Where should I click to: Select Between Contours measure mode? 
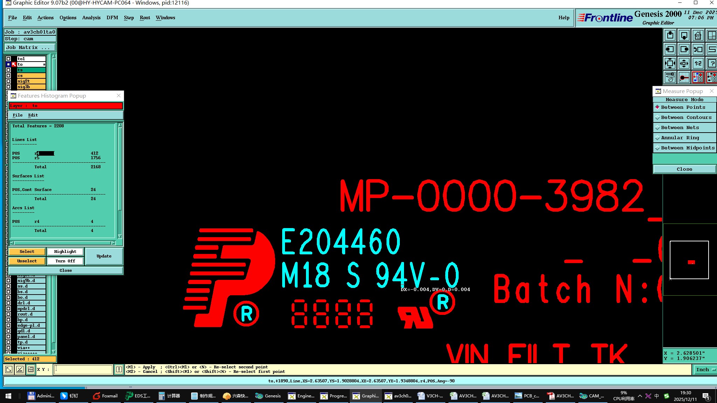tap(685, 118)
